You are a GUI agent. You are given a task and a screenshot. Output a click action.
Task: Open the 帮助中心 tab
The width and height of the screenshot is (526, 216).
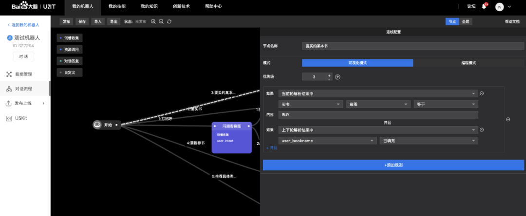[x=213, y=6]
